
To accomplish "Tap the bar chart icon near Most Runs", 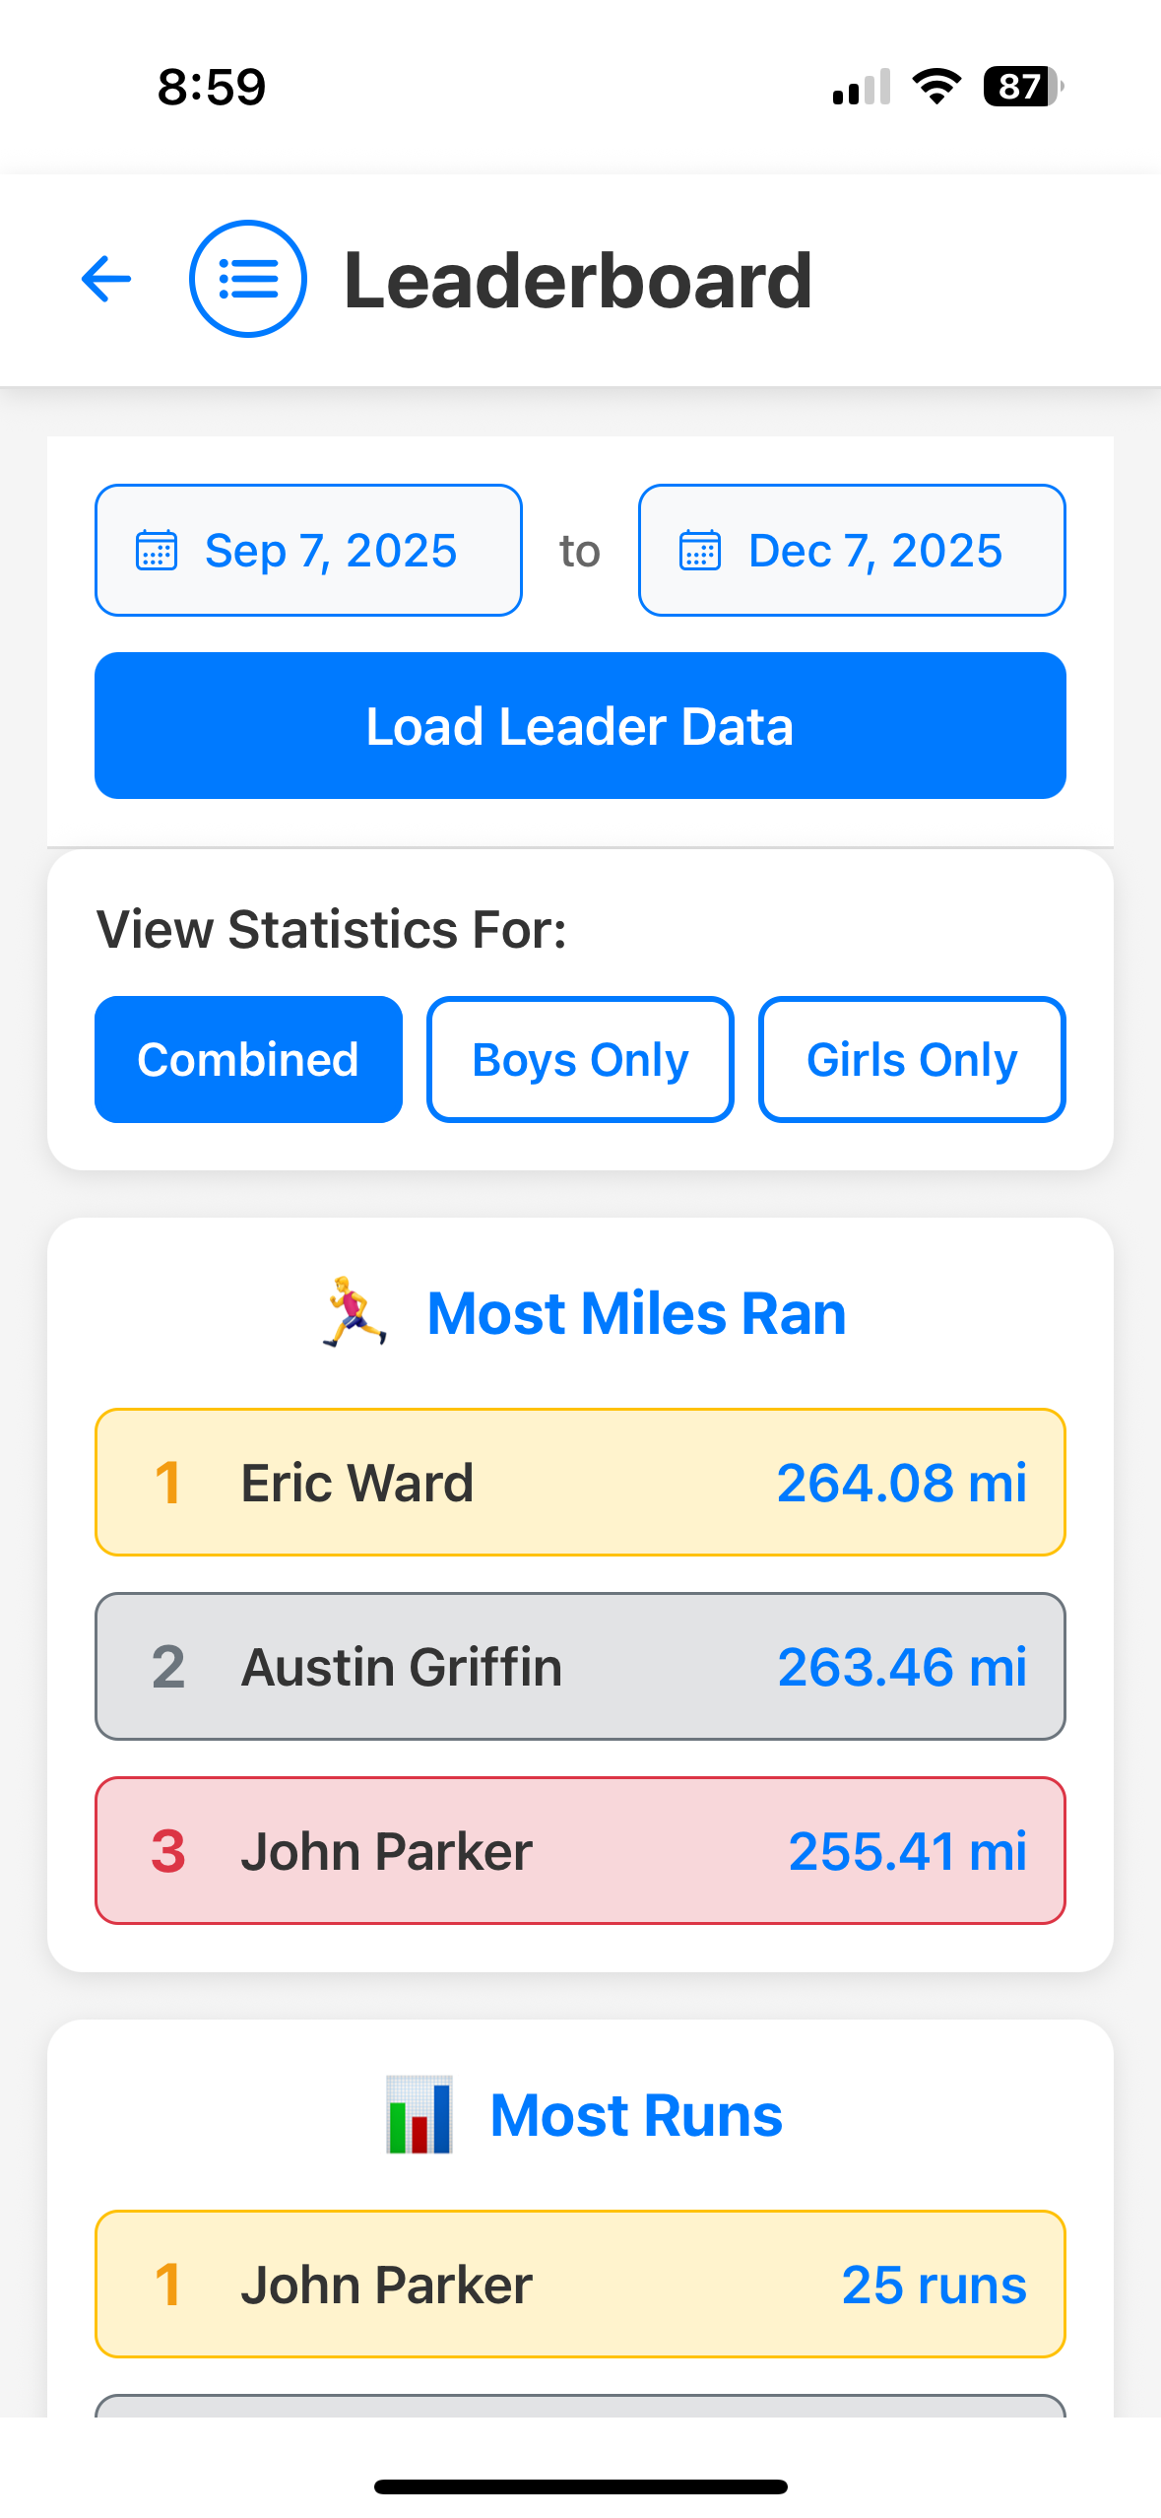I will point(419,2115).
